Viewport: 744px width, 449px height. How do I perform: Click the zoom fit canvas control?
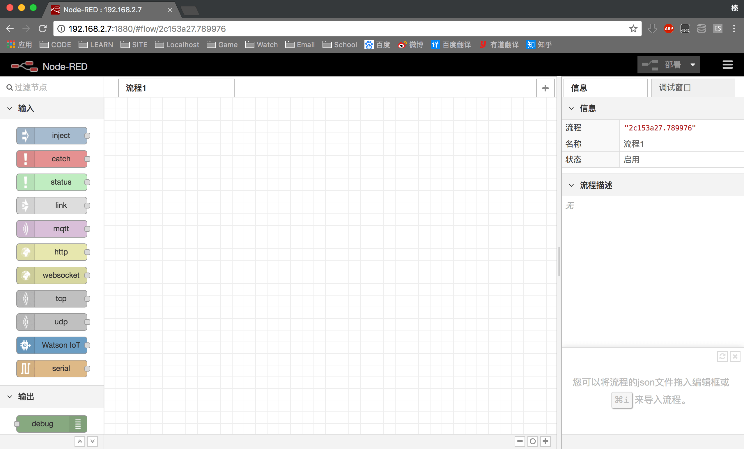pyautogui.click(x=532, y=441)
